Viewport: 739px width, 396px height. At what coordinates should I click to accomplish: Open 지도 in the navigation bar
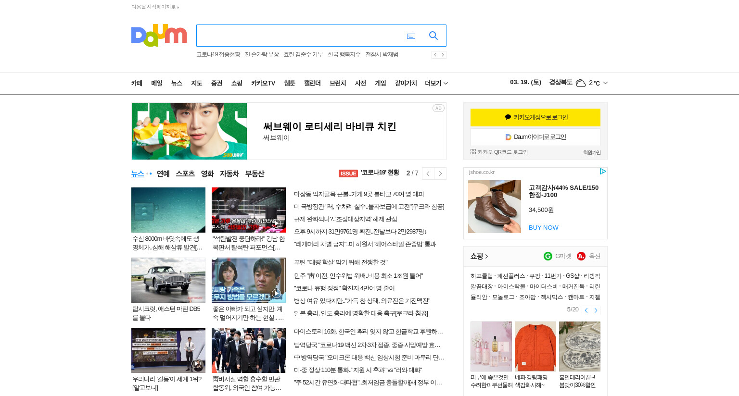click(x=197, y=83)
